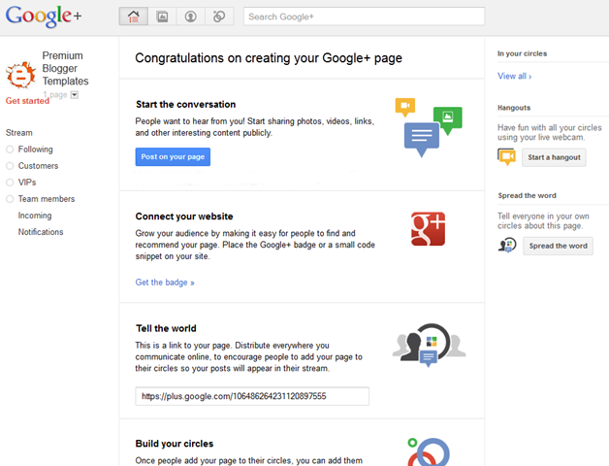Select the Following stream circle
The image size is (609, 466).
[10, 150]
